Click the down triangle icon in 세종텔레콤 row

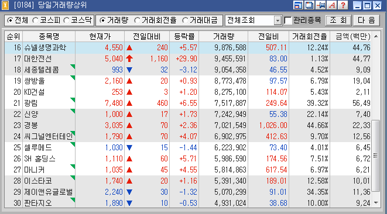point(129,70)
